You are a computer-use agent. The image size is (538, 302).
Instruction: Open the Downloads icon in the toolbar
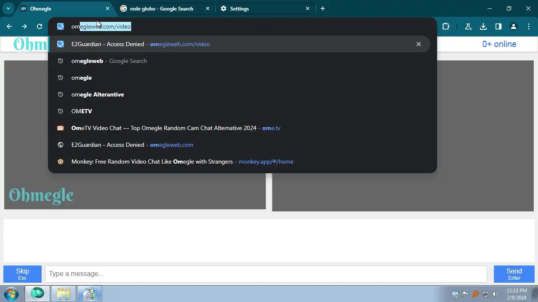point(483,26)
